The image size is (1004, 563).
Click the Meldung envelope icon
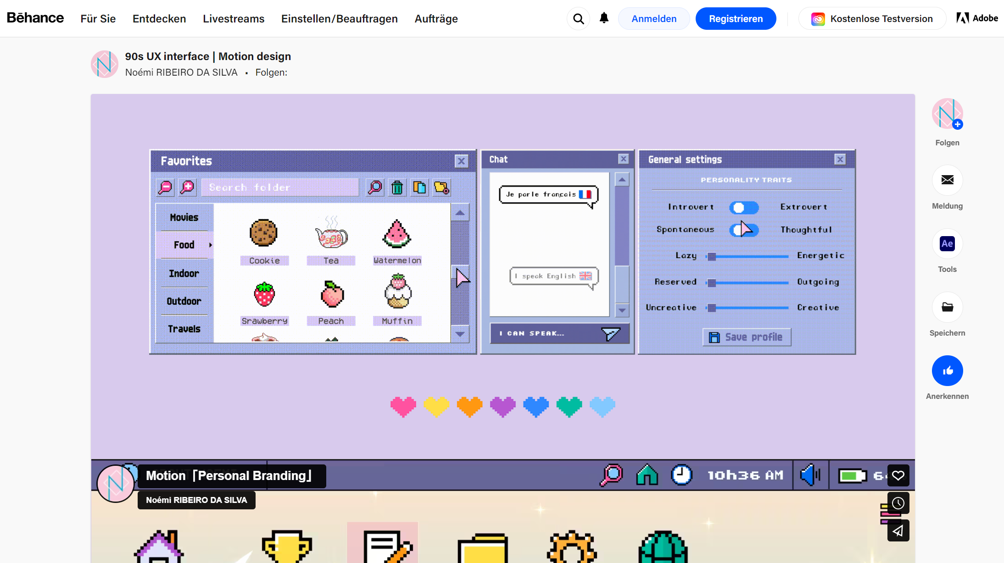tap(947, 180)
